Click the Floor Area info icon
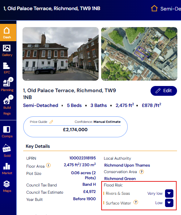181x215 pixels. click(x=48, y=165)
